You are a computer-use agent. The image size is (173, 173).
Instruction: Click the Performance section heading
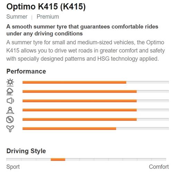26,71
